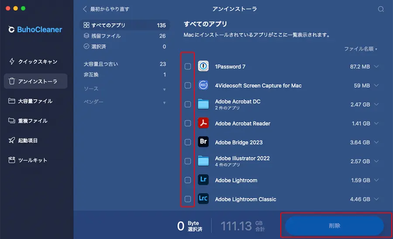Select the Adobe Lightroom Classic checkbox
Image resolution: width=393 pixels, height=239 pixels.
click(188, 199)
